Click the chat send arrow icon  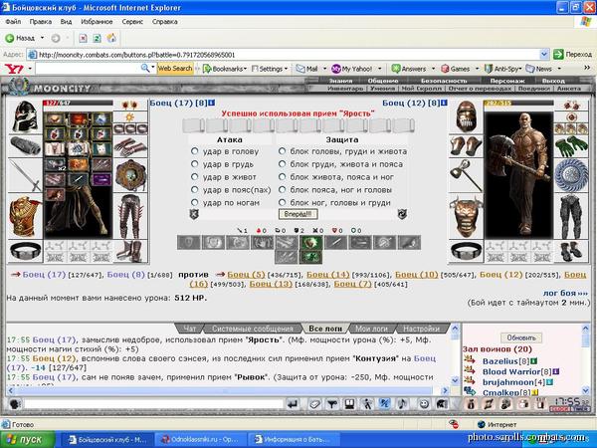click(x=293, y=404)
